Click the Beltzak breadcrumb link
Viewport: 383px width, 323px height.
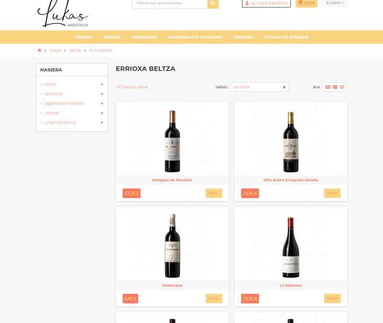[x=75, y=50]
